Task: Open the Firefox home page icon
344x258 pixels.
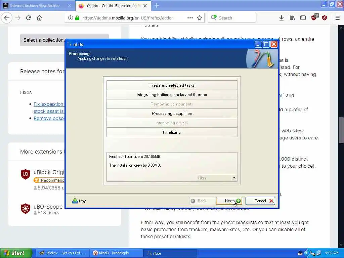Action: [x=39, y=18]
